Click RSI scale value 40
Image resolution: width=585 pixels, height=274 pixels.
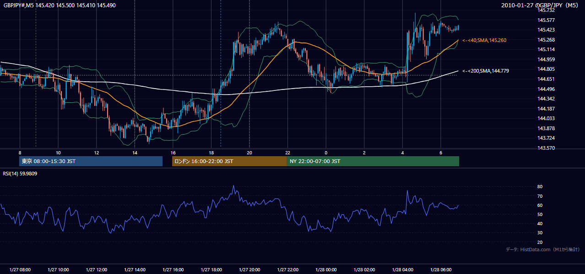[540, 224]
